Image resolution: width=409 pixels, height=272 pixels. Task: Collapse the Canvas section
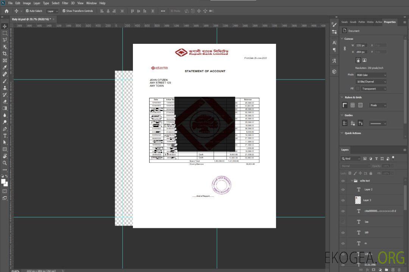(342, 39)
